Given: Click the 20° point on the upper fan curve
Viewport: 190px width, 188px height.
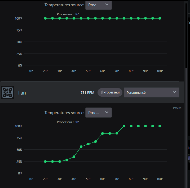Looking at the screenshot, I should [x=45, y=18].
